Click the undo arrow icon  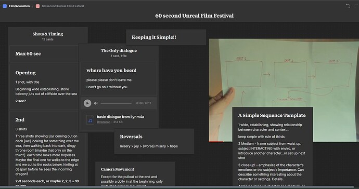tap(348, 6)
